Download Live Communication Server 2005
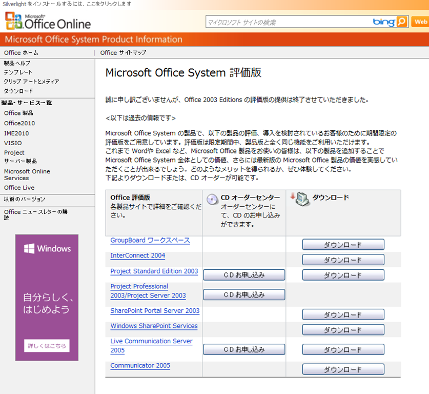Screen dimensions: 429x394 click(x=343, y=350)
